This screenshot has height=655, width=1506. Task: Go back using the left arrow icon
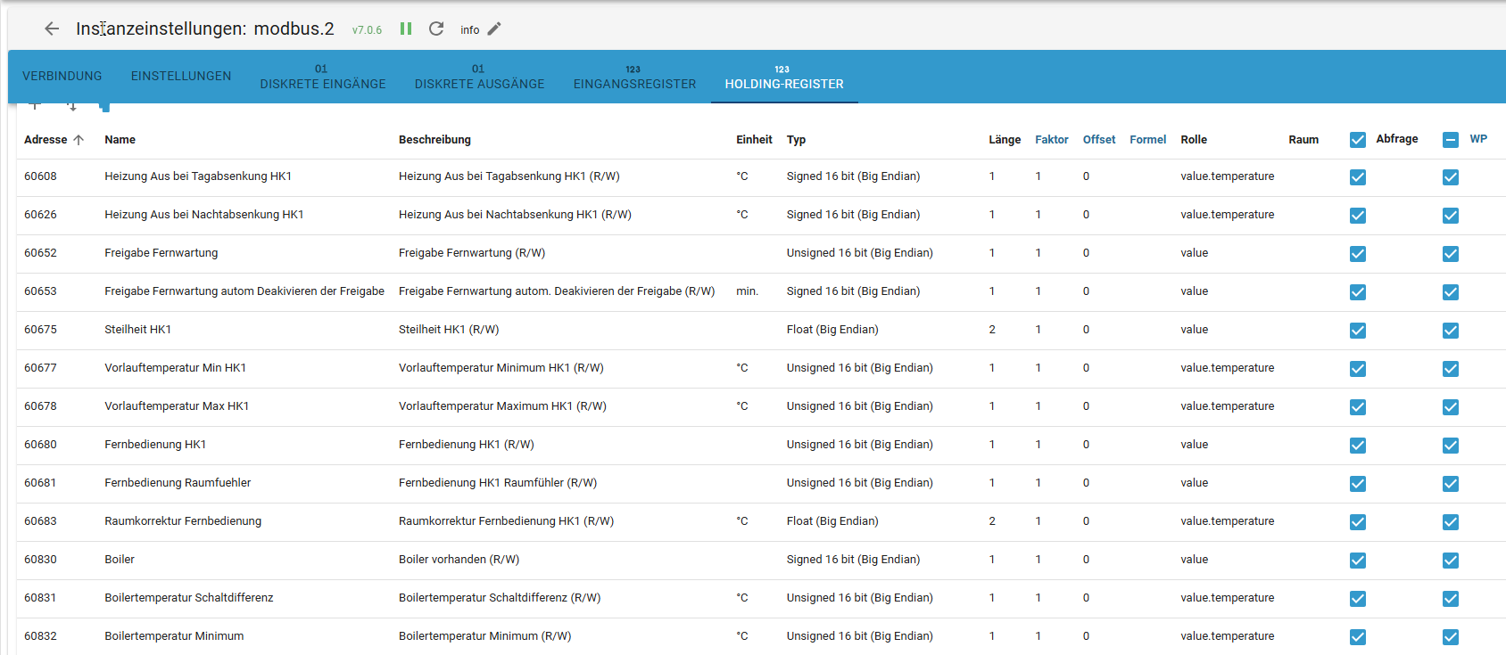[52, 29]
